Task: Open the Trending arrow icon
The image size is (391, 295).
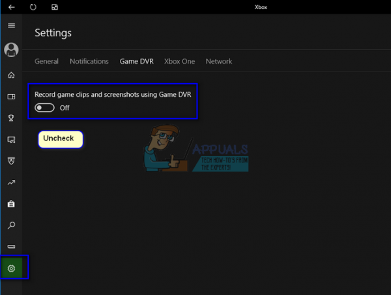Action: tap(11, 183)
